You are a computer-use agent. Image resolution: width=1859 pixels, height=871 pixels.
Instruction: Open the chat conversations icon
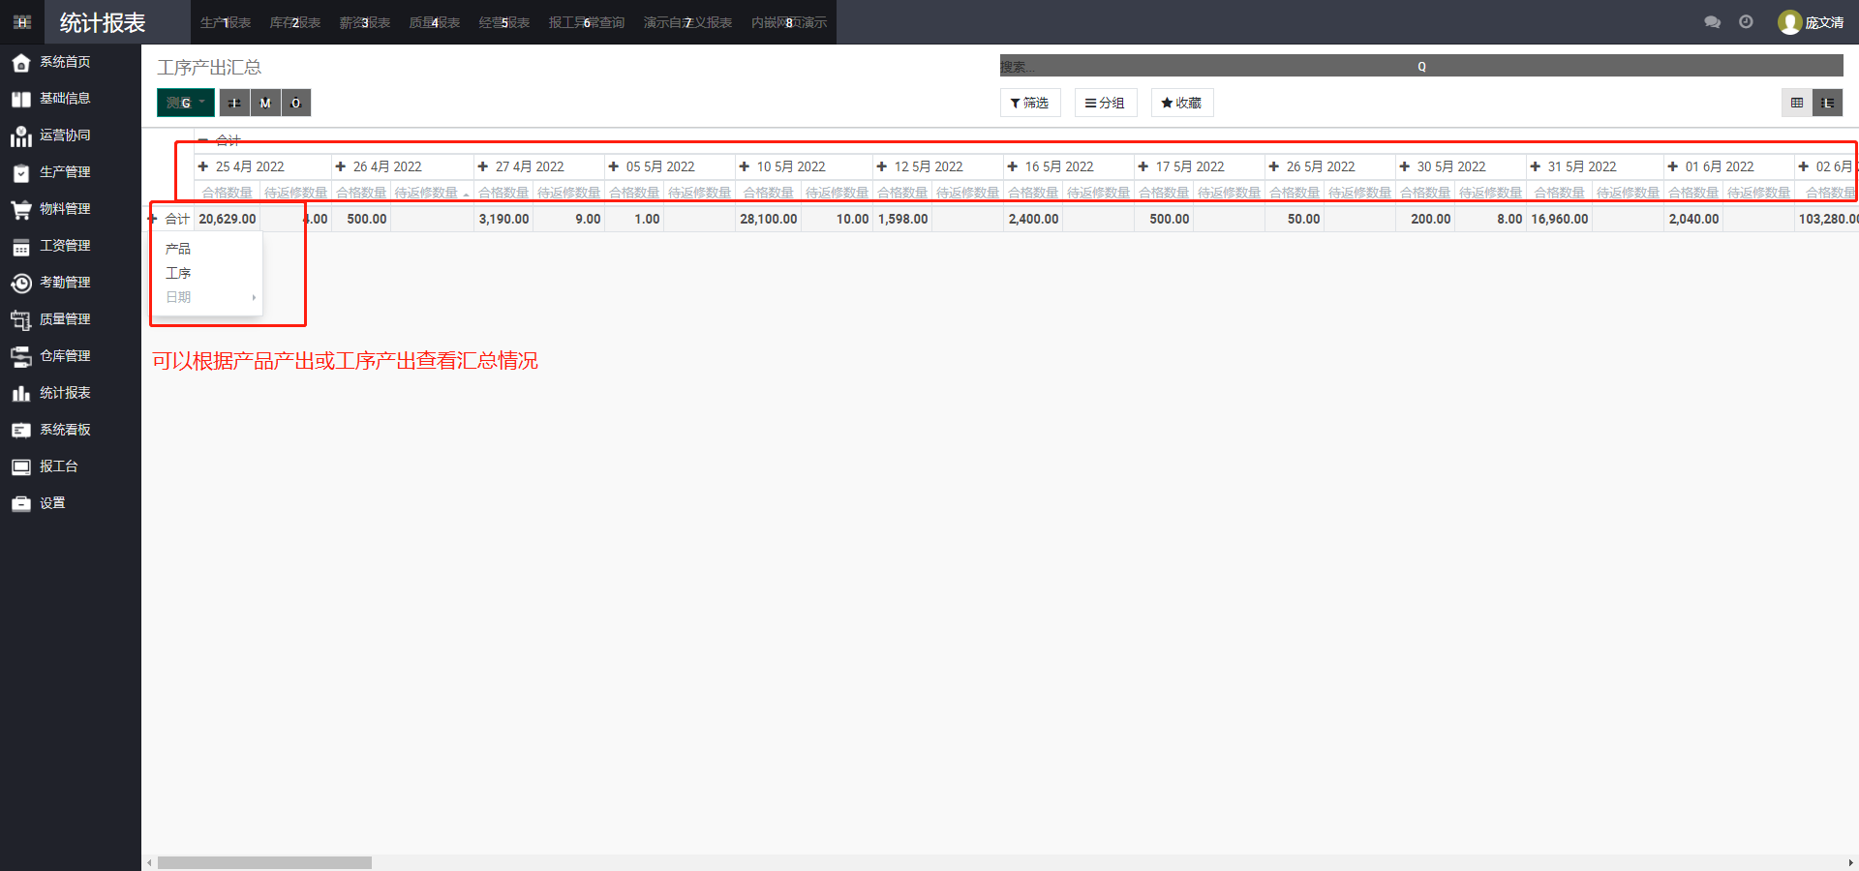click(1712, 22)
